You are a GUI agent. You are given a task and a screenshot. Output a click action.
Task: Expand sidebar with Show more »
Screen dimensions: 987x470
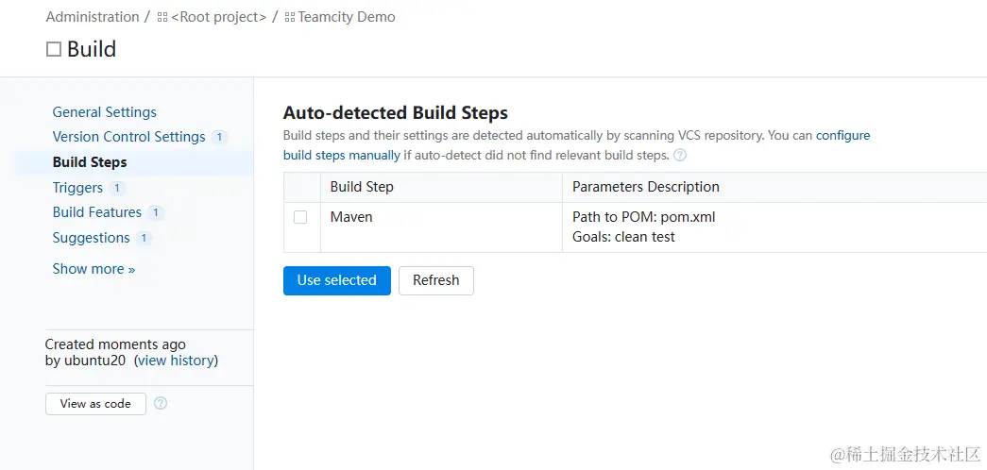coord(94,269)
